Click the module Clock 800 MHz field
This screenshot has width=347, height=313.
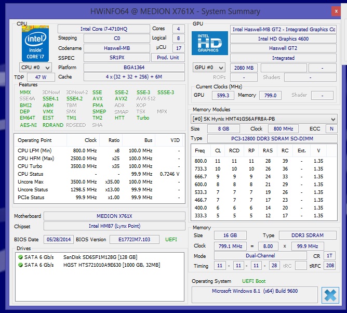[x=283, y=129]
